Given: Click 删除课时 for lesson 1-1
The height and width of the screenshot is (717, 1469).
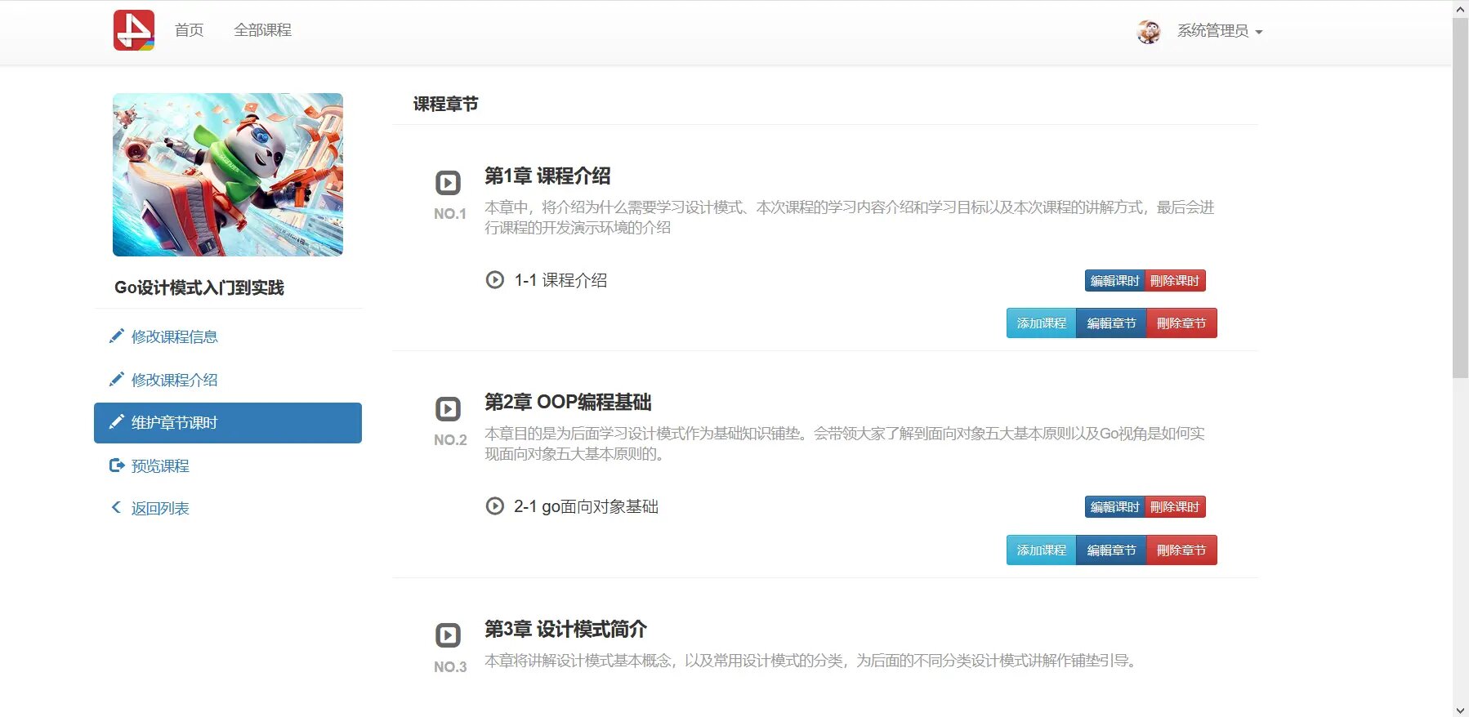Looking at the screenshot, I should coord(1175,281).
